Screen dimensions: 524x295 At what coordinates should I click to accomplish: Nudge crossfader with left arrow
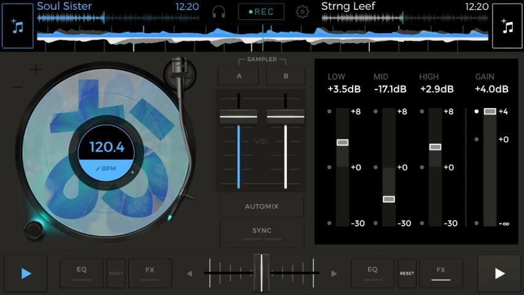[x=189, y=273]
